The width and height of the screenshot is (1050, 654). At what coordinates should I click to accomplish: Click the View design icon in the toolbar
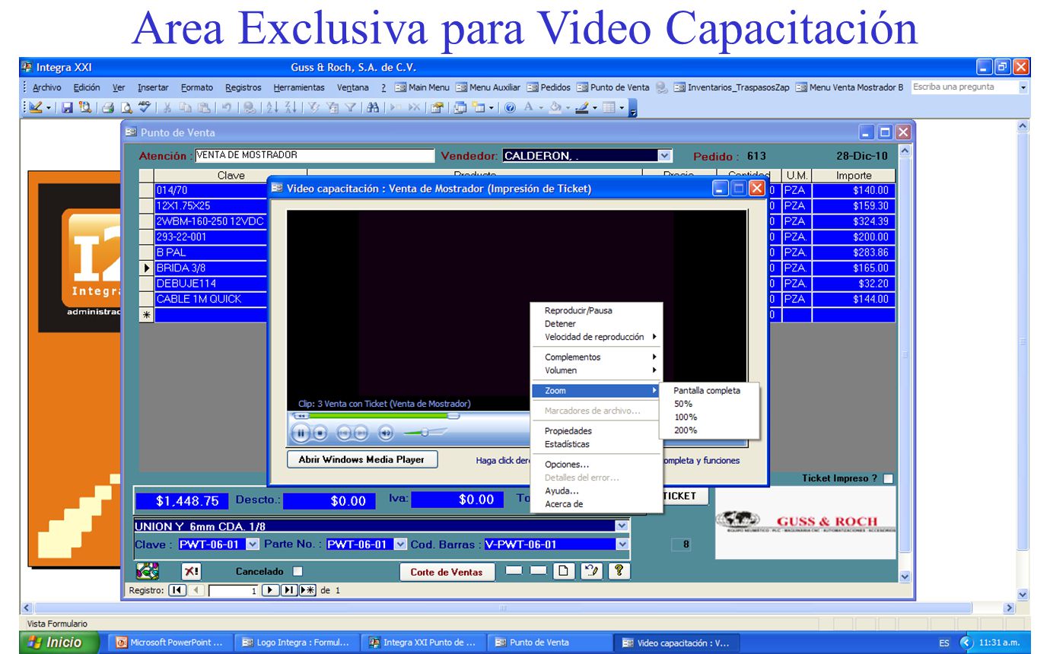point(37,108)
